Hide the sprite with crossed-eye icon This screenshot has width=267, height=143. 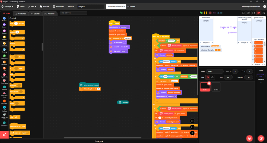(x=212, y=77)
